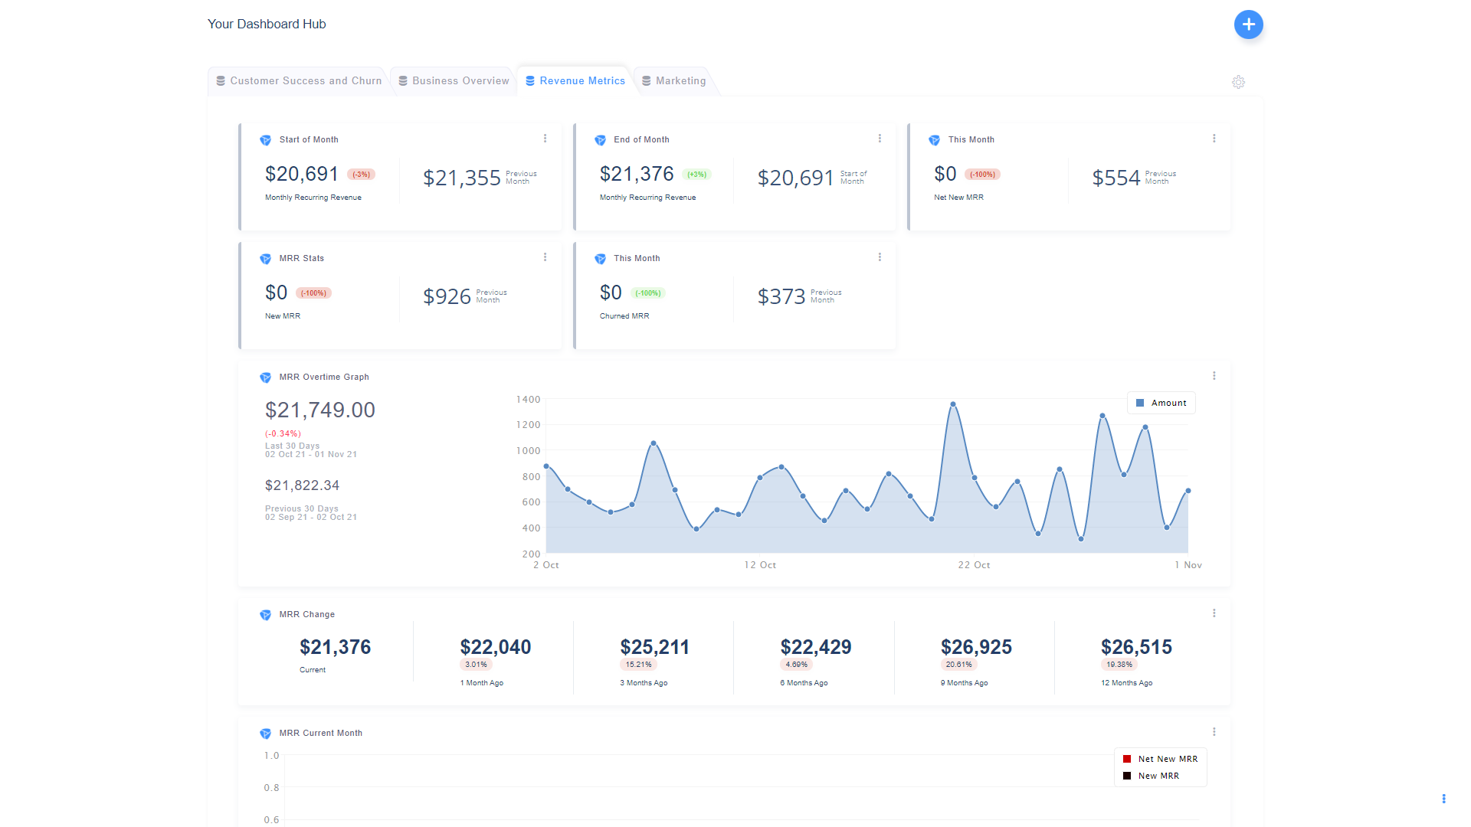Click the $926 Previous Month New MRR value
Image resolution: width=1471 pixels, height=827 pixels.
pyautogui.click(x=447, y=296)
